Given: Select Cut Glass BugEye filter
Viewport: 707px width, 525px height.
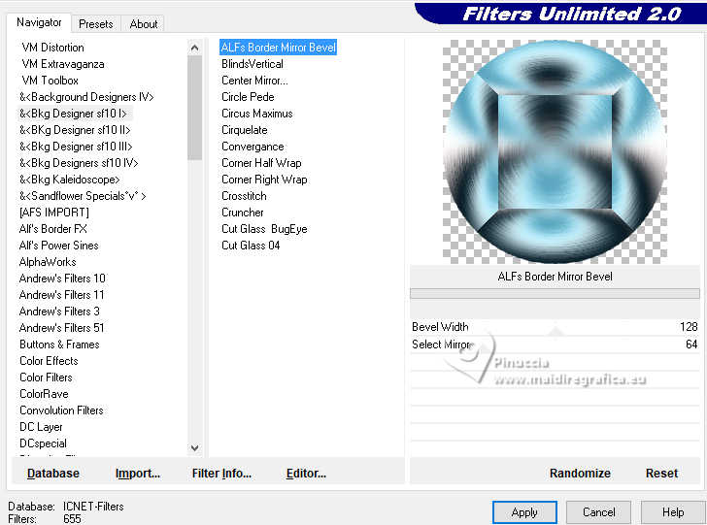Looking at the screenshot, I should tap(264, 229).
